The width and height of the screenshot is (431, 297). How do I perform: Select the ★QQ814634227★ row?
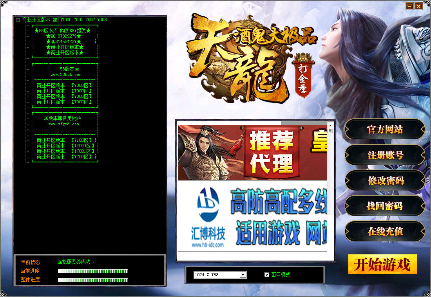64,41
